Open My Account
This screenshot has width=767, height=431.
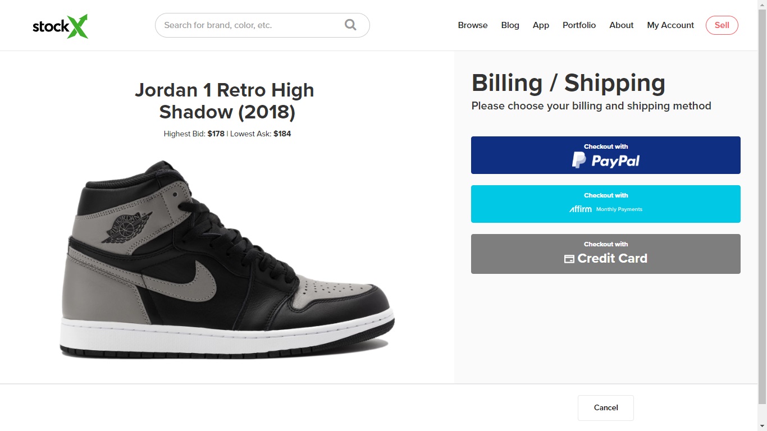click(670, 25)
